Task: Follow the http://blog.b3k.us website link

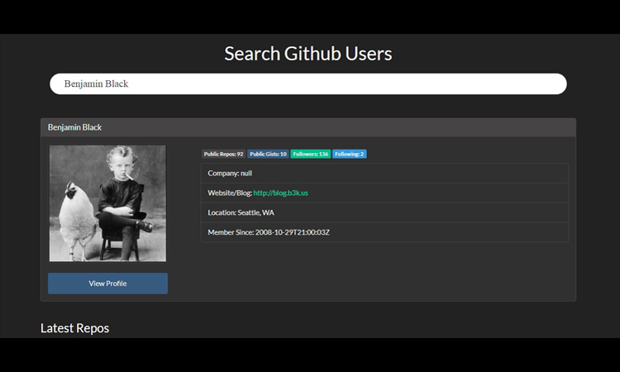Action: click(x=280, y=193)
